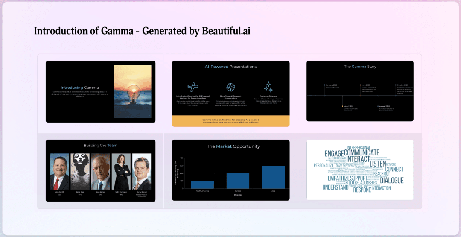Open the Building the Team slide
The image size is (461, 237).
101,170
